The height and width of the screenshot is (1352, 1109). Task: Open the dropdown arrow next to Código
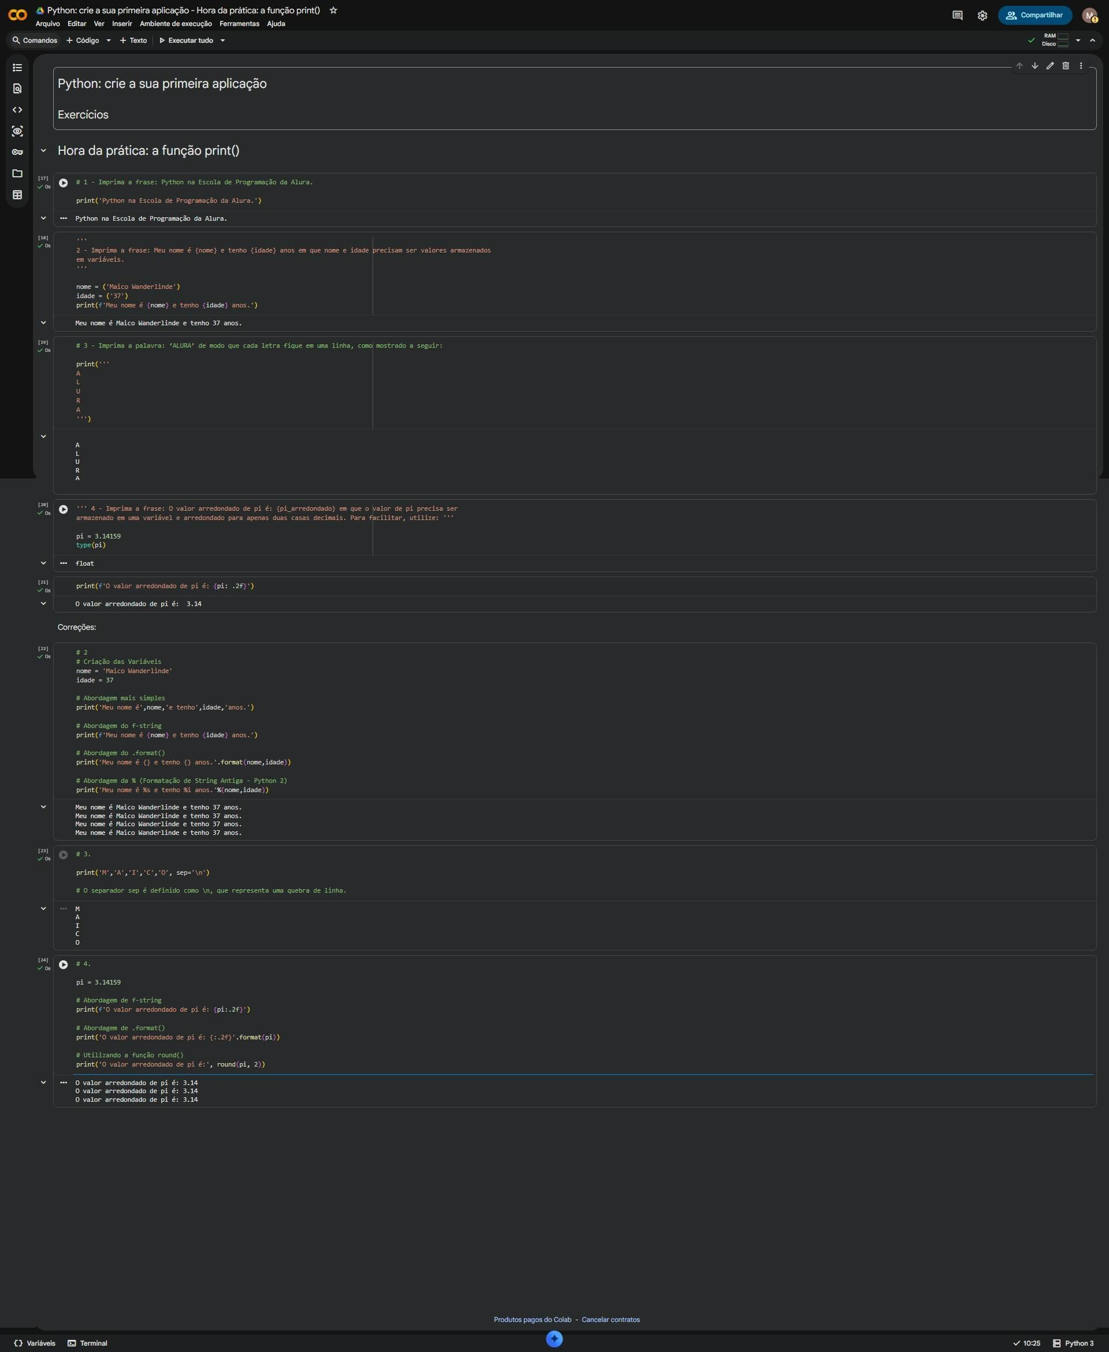109,40
